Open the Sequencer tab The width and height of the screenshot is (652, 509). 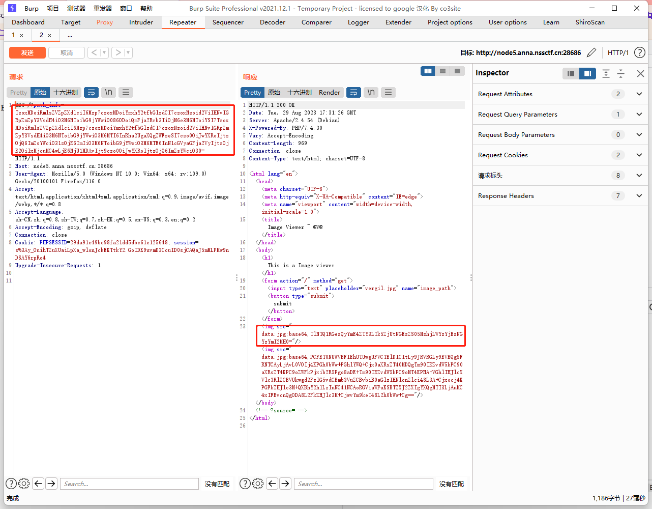pyautogui.click(x=228, y=22)
